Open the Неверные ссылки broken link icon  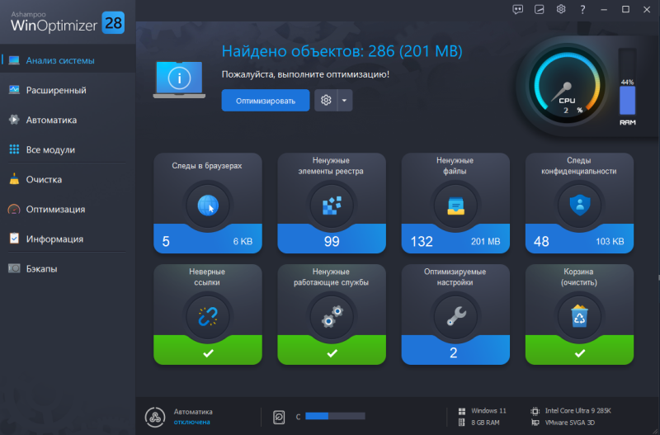pyautogui.click(x=208, y=317)
